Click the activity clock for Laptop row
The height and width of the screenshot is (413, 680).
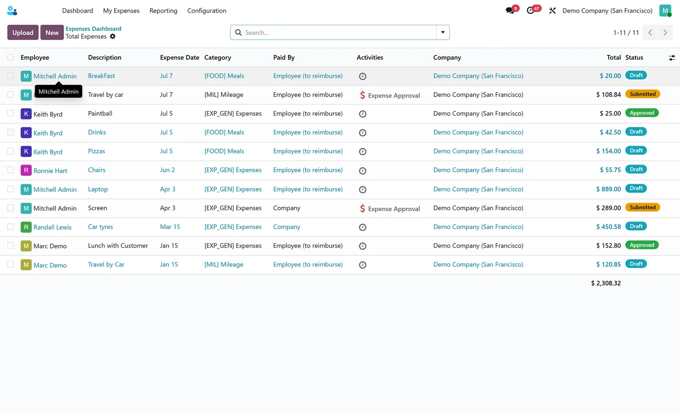click(362, 190)
